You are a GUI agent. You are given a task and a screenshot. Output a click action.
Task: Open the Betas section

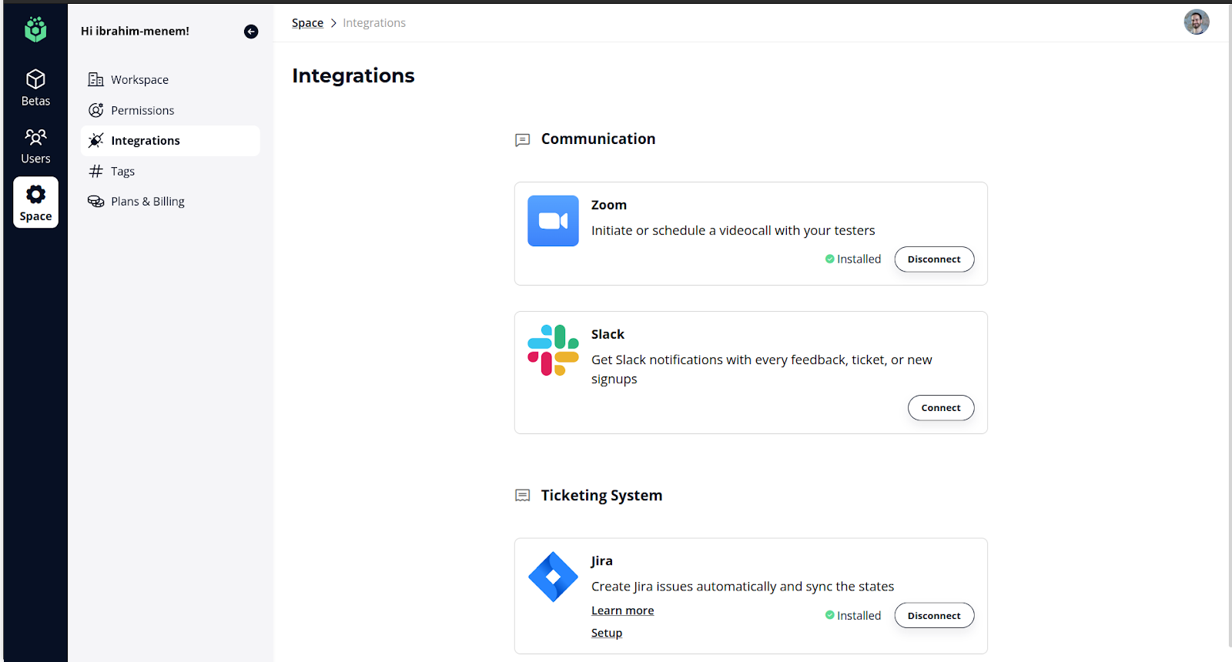pos(35,89)
